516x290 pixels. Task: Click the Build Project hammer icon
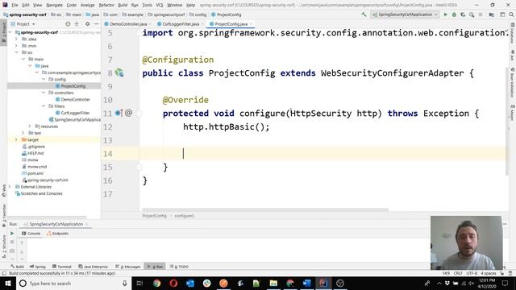[x=364, y=14]
